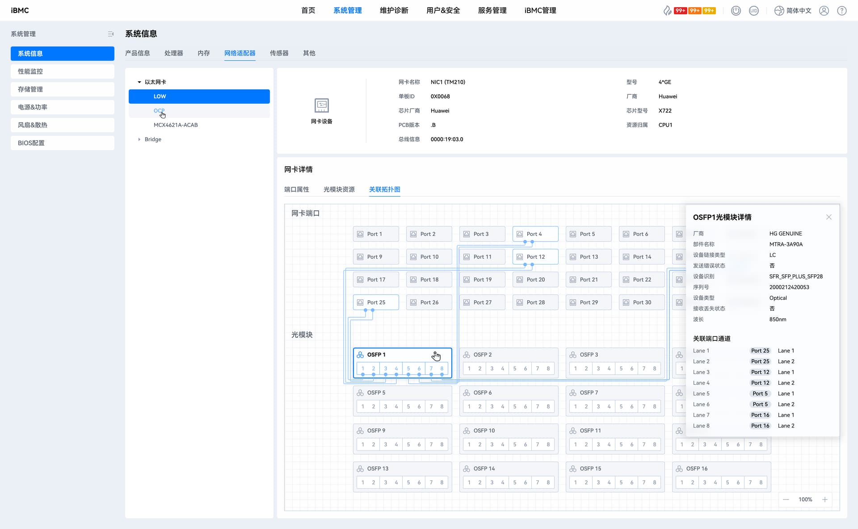The height and width of the screenshot is (529, 858).
Task: Expand the Bridge tree node
Action: [139, 139]
